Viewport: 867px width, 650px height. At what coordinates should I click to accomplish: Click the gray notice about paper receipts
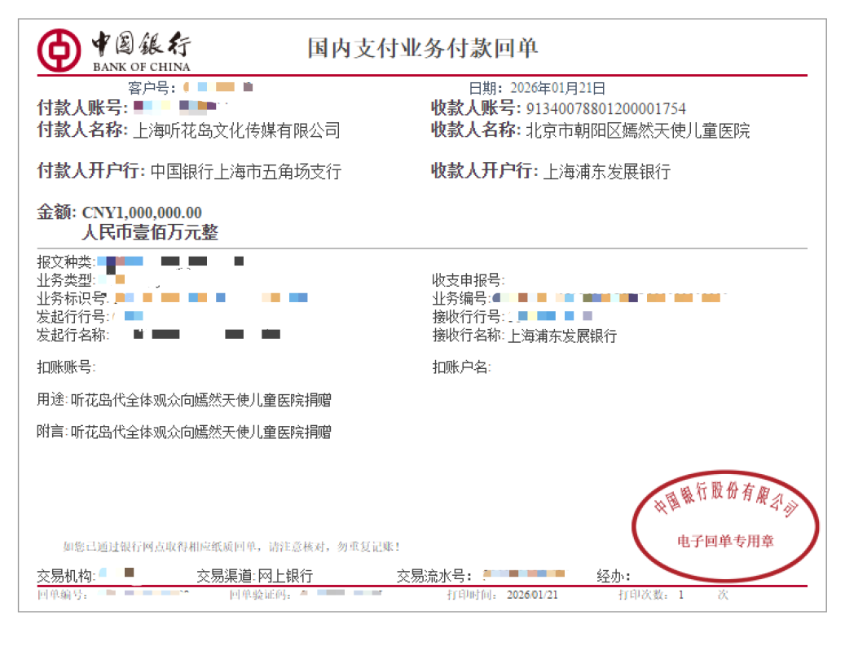(231, 547)
